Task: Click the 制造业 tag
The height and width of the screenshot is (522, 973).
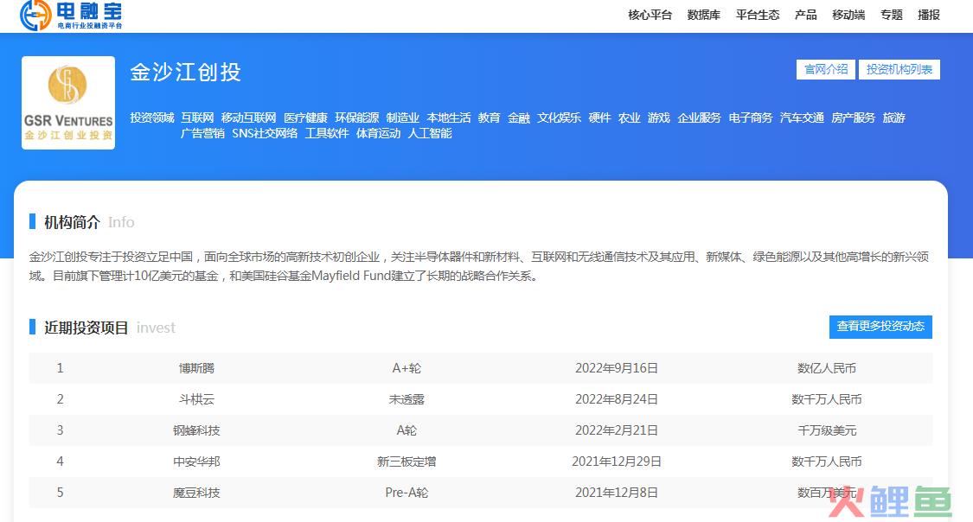Action: pos(403,118)
